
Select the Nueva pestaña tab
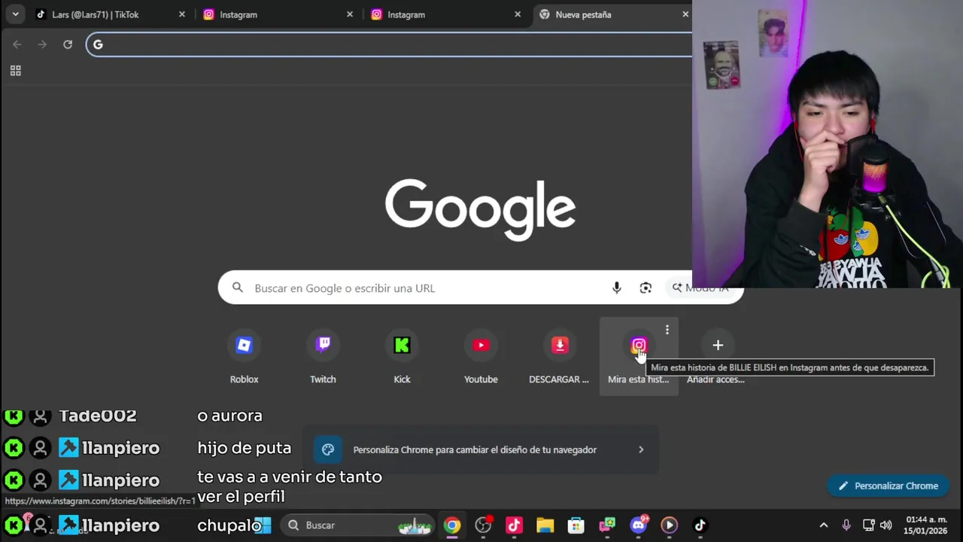coord(611,14)
